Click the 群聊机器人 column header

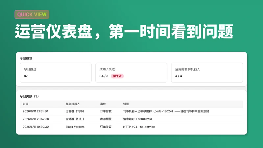pyautogui.click(x=73, y=104)
